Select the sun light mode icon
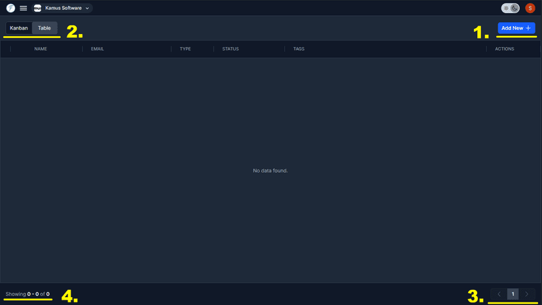542x305 pixels. (506, 8)
